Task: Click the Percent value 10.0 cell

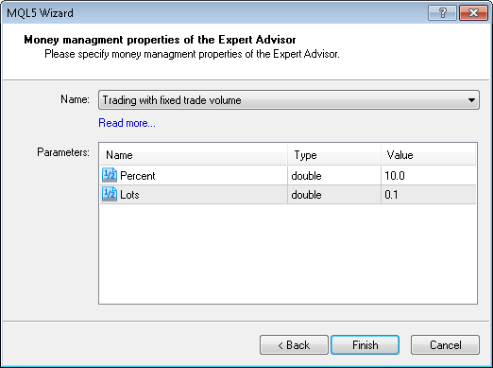Action: click(x=428, y=176)
